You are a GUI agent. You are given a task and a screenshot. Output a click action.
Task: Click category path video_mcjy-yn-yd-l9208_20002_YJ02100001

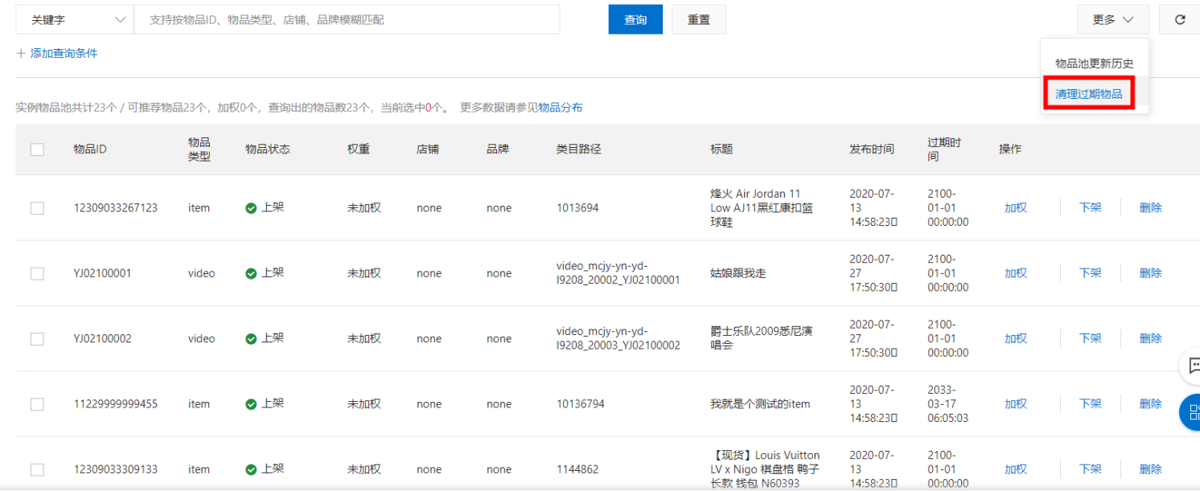click(x=618, y=273)
